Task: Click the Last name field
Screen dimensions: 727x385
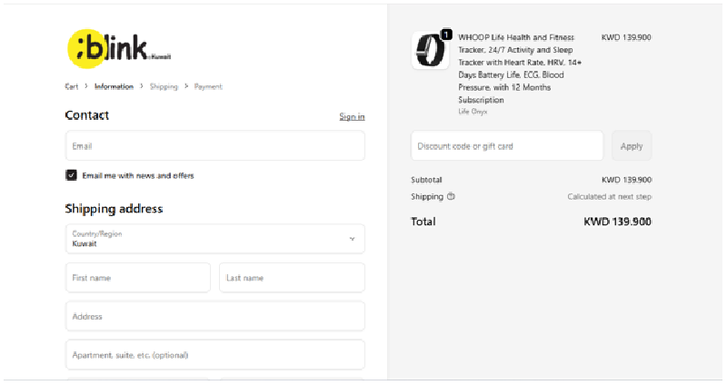Action: point(292,278)
